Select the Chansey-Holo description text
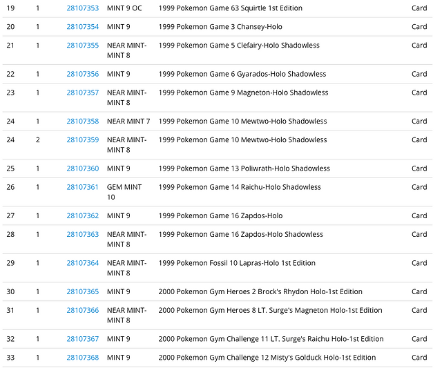The image size is (442, 368). point(220,27)
